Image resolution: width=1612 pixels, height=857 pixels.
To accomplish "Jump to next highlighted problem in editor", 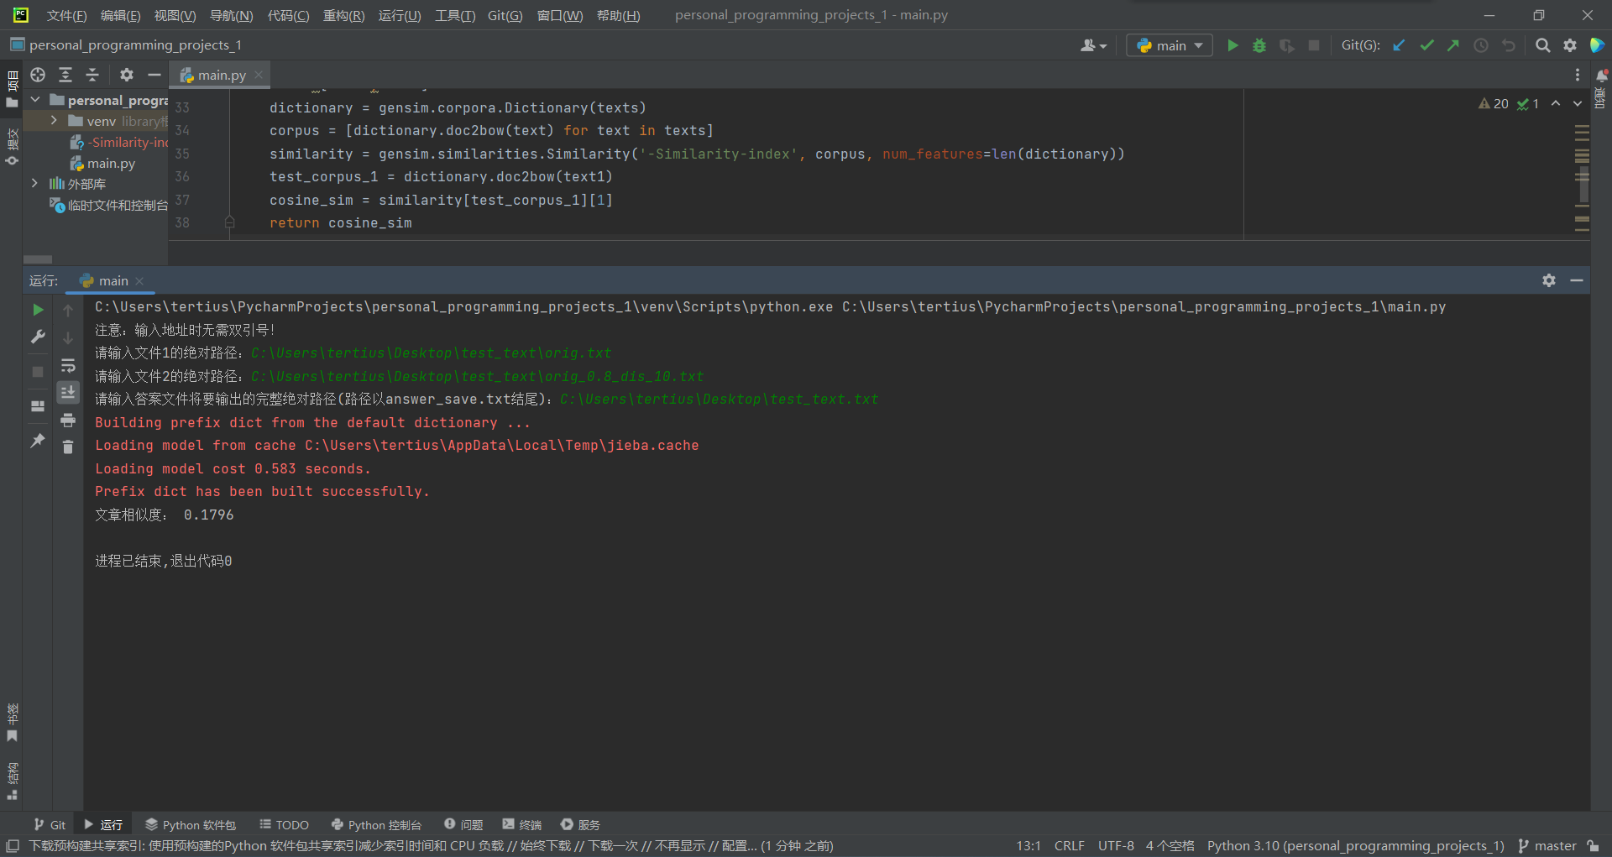I will pyautogui.click(x=1578, y=103).
